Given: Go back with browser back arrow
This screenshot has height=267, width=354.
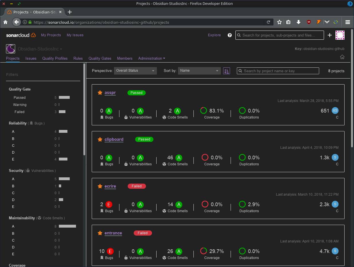Looking at the screenshot, I should tap(16, 22).
